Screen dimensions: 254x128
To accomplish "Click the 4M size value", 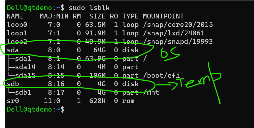I will pyautogui.click(x=102, y=67).
